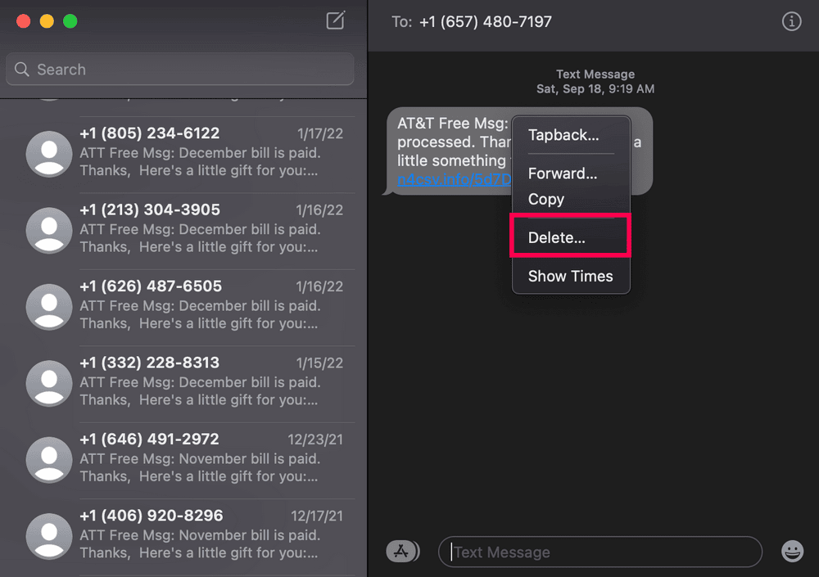The height and width of the screenshot is (577, 819).
Task: Copy the message via context menu
Action: [545, 199]
